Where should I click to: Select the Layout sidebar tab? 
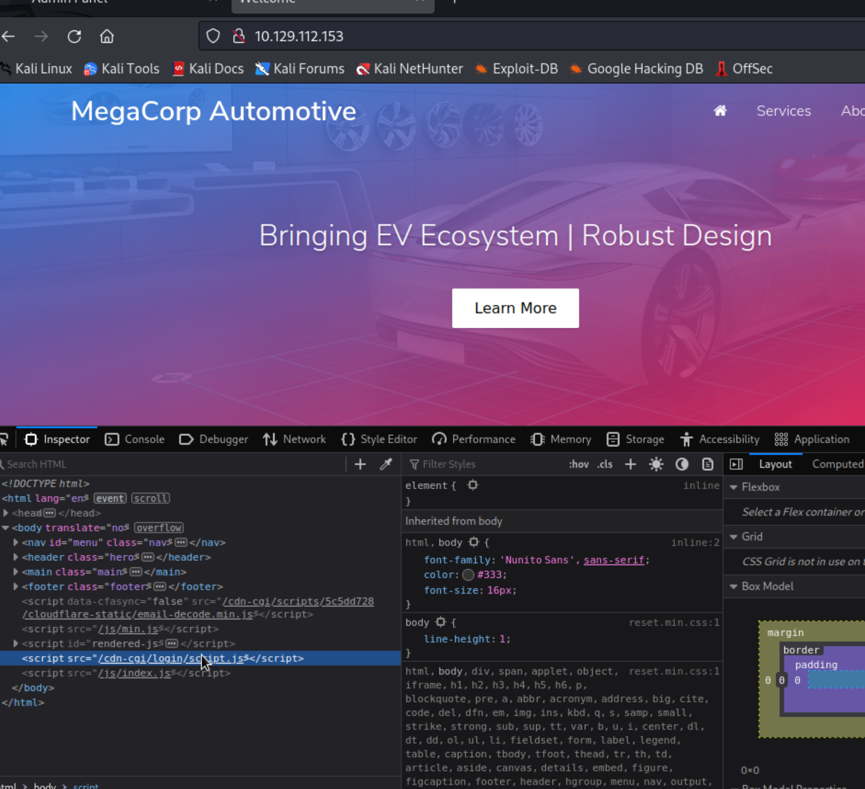point(775,464)
